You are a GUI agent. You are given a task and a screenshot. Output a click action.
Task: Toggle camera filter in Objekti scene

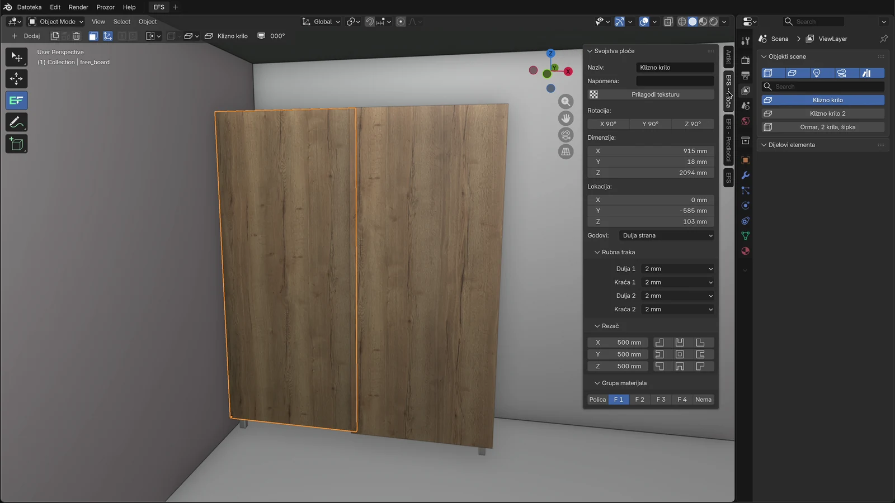(841, 73)
